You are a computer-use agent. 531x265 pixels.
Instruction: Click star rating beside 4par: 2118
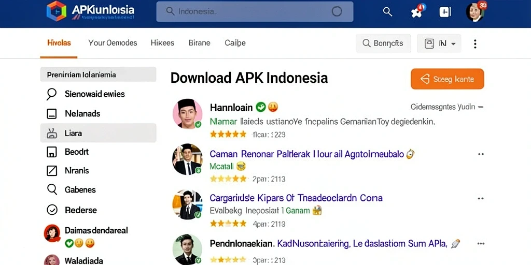(x=228, y=224)
